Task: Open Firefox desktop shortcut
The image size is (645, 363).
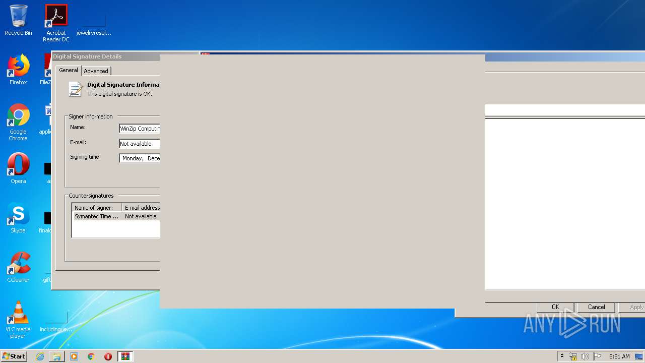Action: click(x=18, y=70)
